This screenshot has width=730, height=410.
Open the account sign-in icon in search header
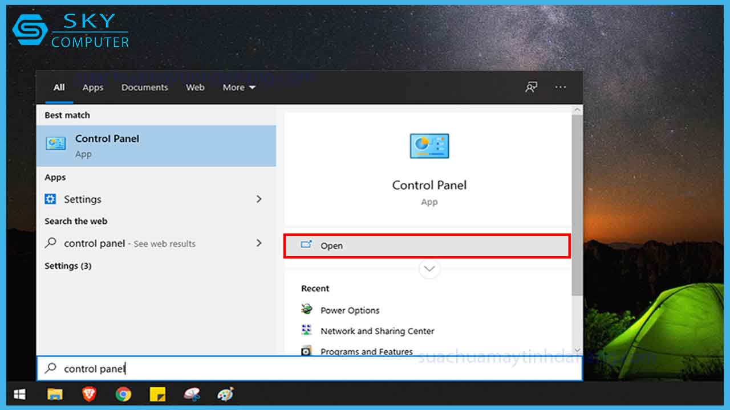point(531,87)
